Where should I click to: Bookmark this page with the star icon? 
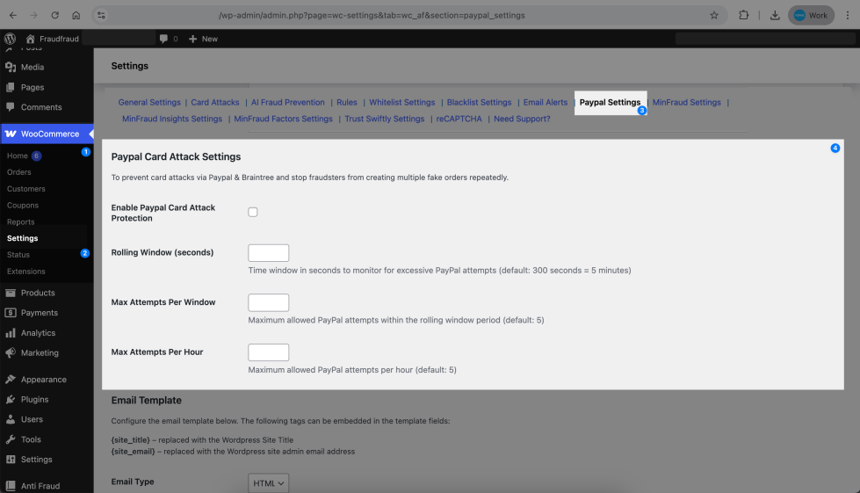713,15
